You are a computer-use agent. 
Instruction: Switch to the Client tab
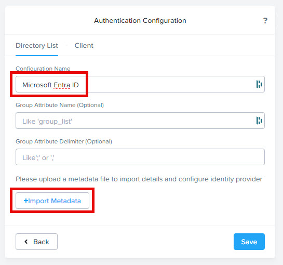[x=84, y=46]
